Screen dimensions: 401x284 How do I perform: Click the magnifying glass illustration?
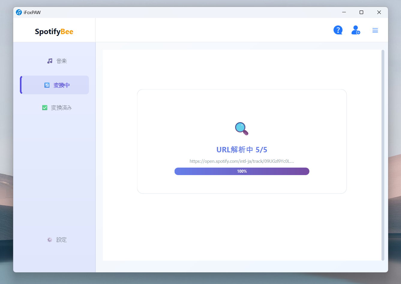[x=241, y=129]
